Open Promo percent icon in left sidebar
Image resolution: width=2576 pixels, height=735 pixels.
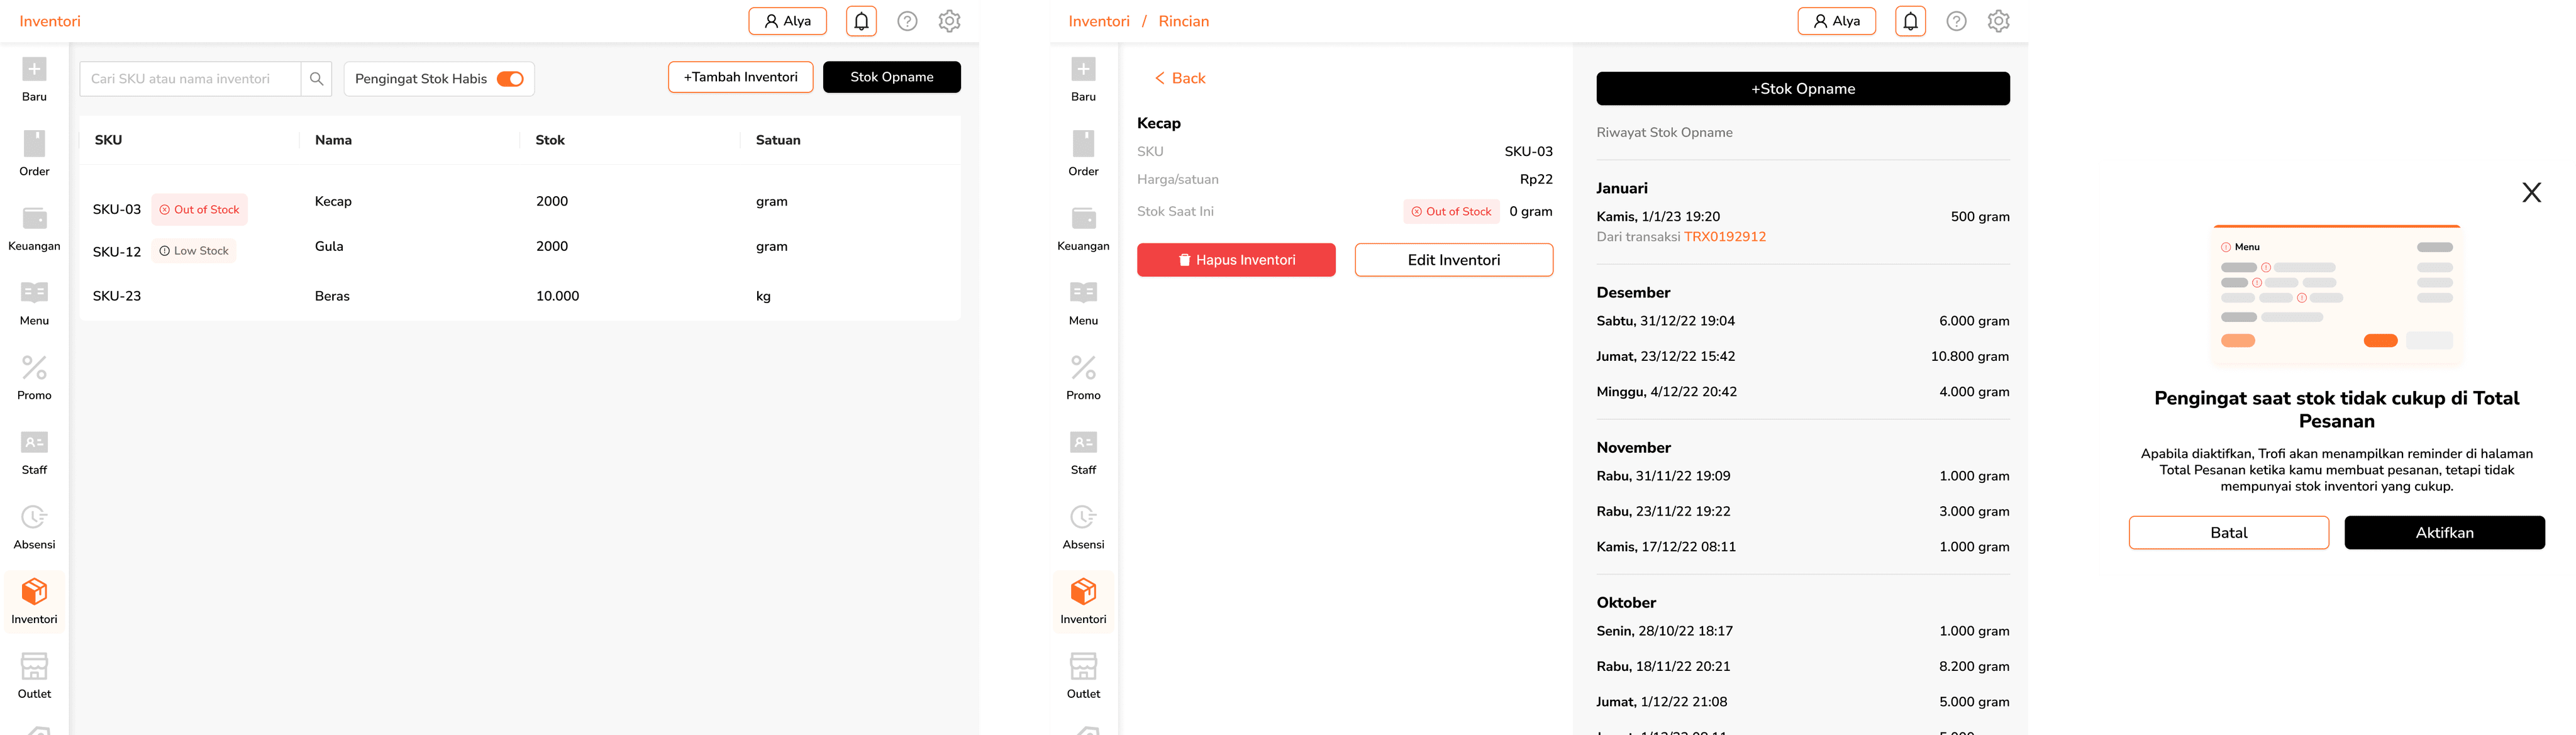point(34,368)
